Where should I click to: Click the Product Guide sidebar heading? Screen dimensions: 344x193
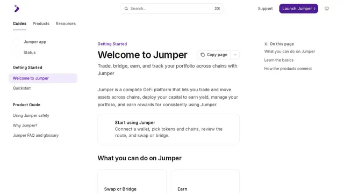(26, 105)
